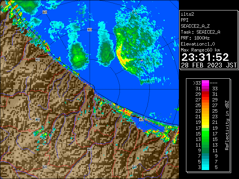
Task: Click the 'Reflectivity in dBZ' legend title
Action: tap(227, 125)
